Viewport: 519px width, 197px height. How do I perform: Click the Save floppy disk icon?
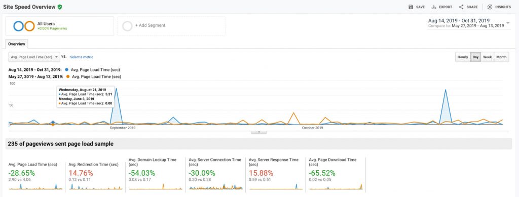(411, 7)
